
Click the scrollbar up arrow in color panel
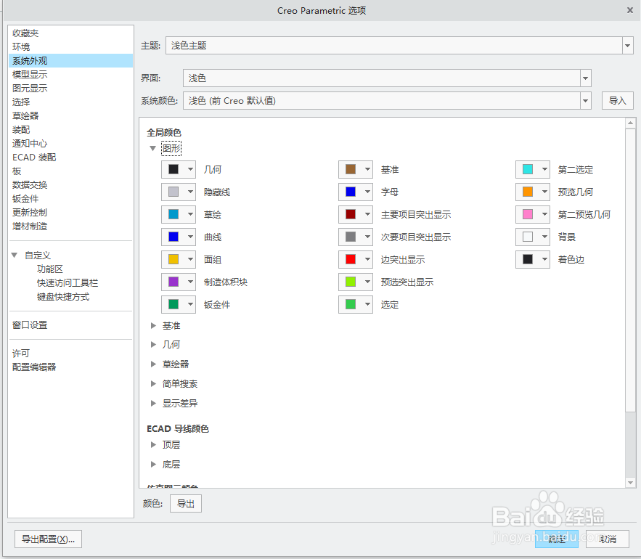[x=630, y=123]
